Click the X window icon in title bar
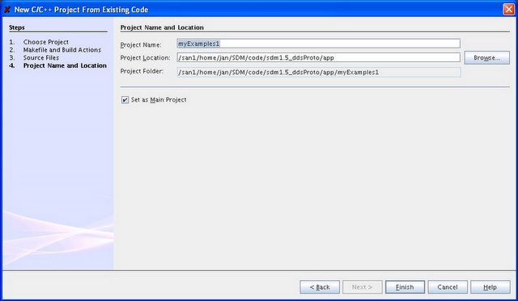Image resolution: width=518 pixels, height=301 pixels. click(7, 10)
